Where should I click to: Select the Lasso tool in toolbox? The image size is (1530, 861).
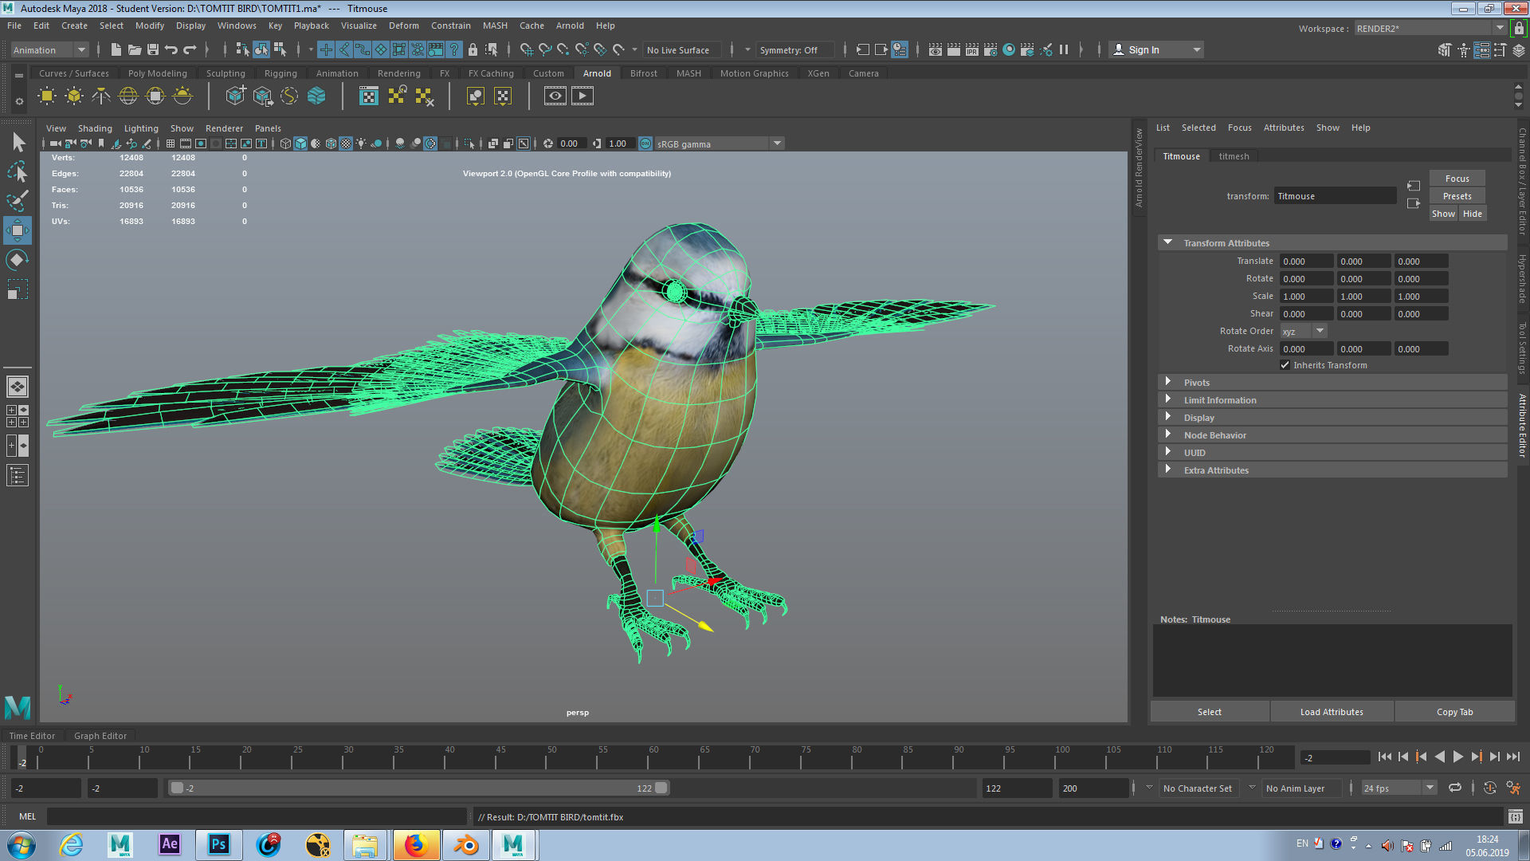[18, 171]
